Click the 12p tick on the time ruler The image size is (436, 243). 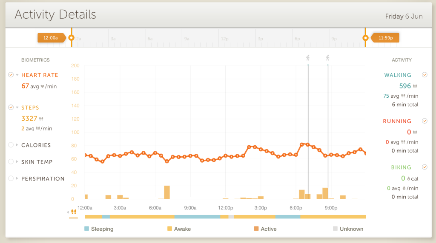coord(225,39)
